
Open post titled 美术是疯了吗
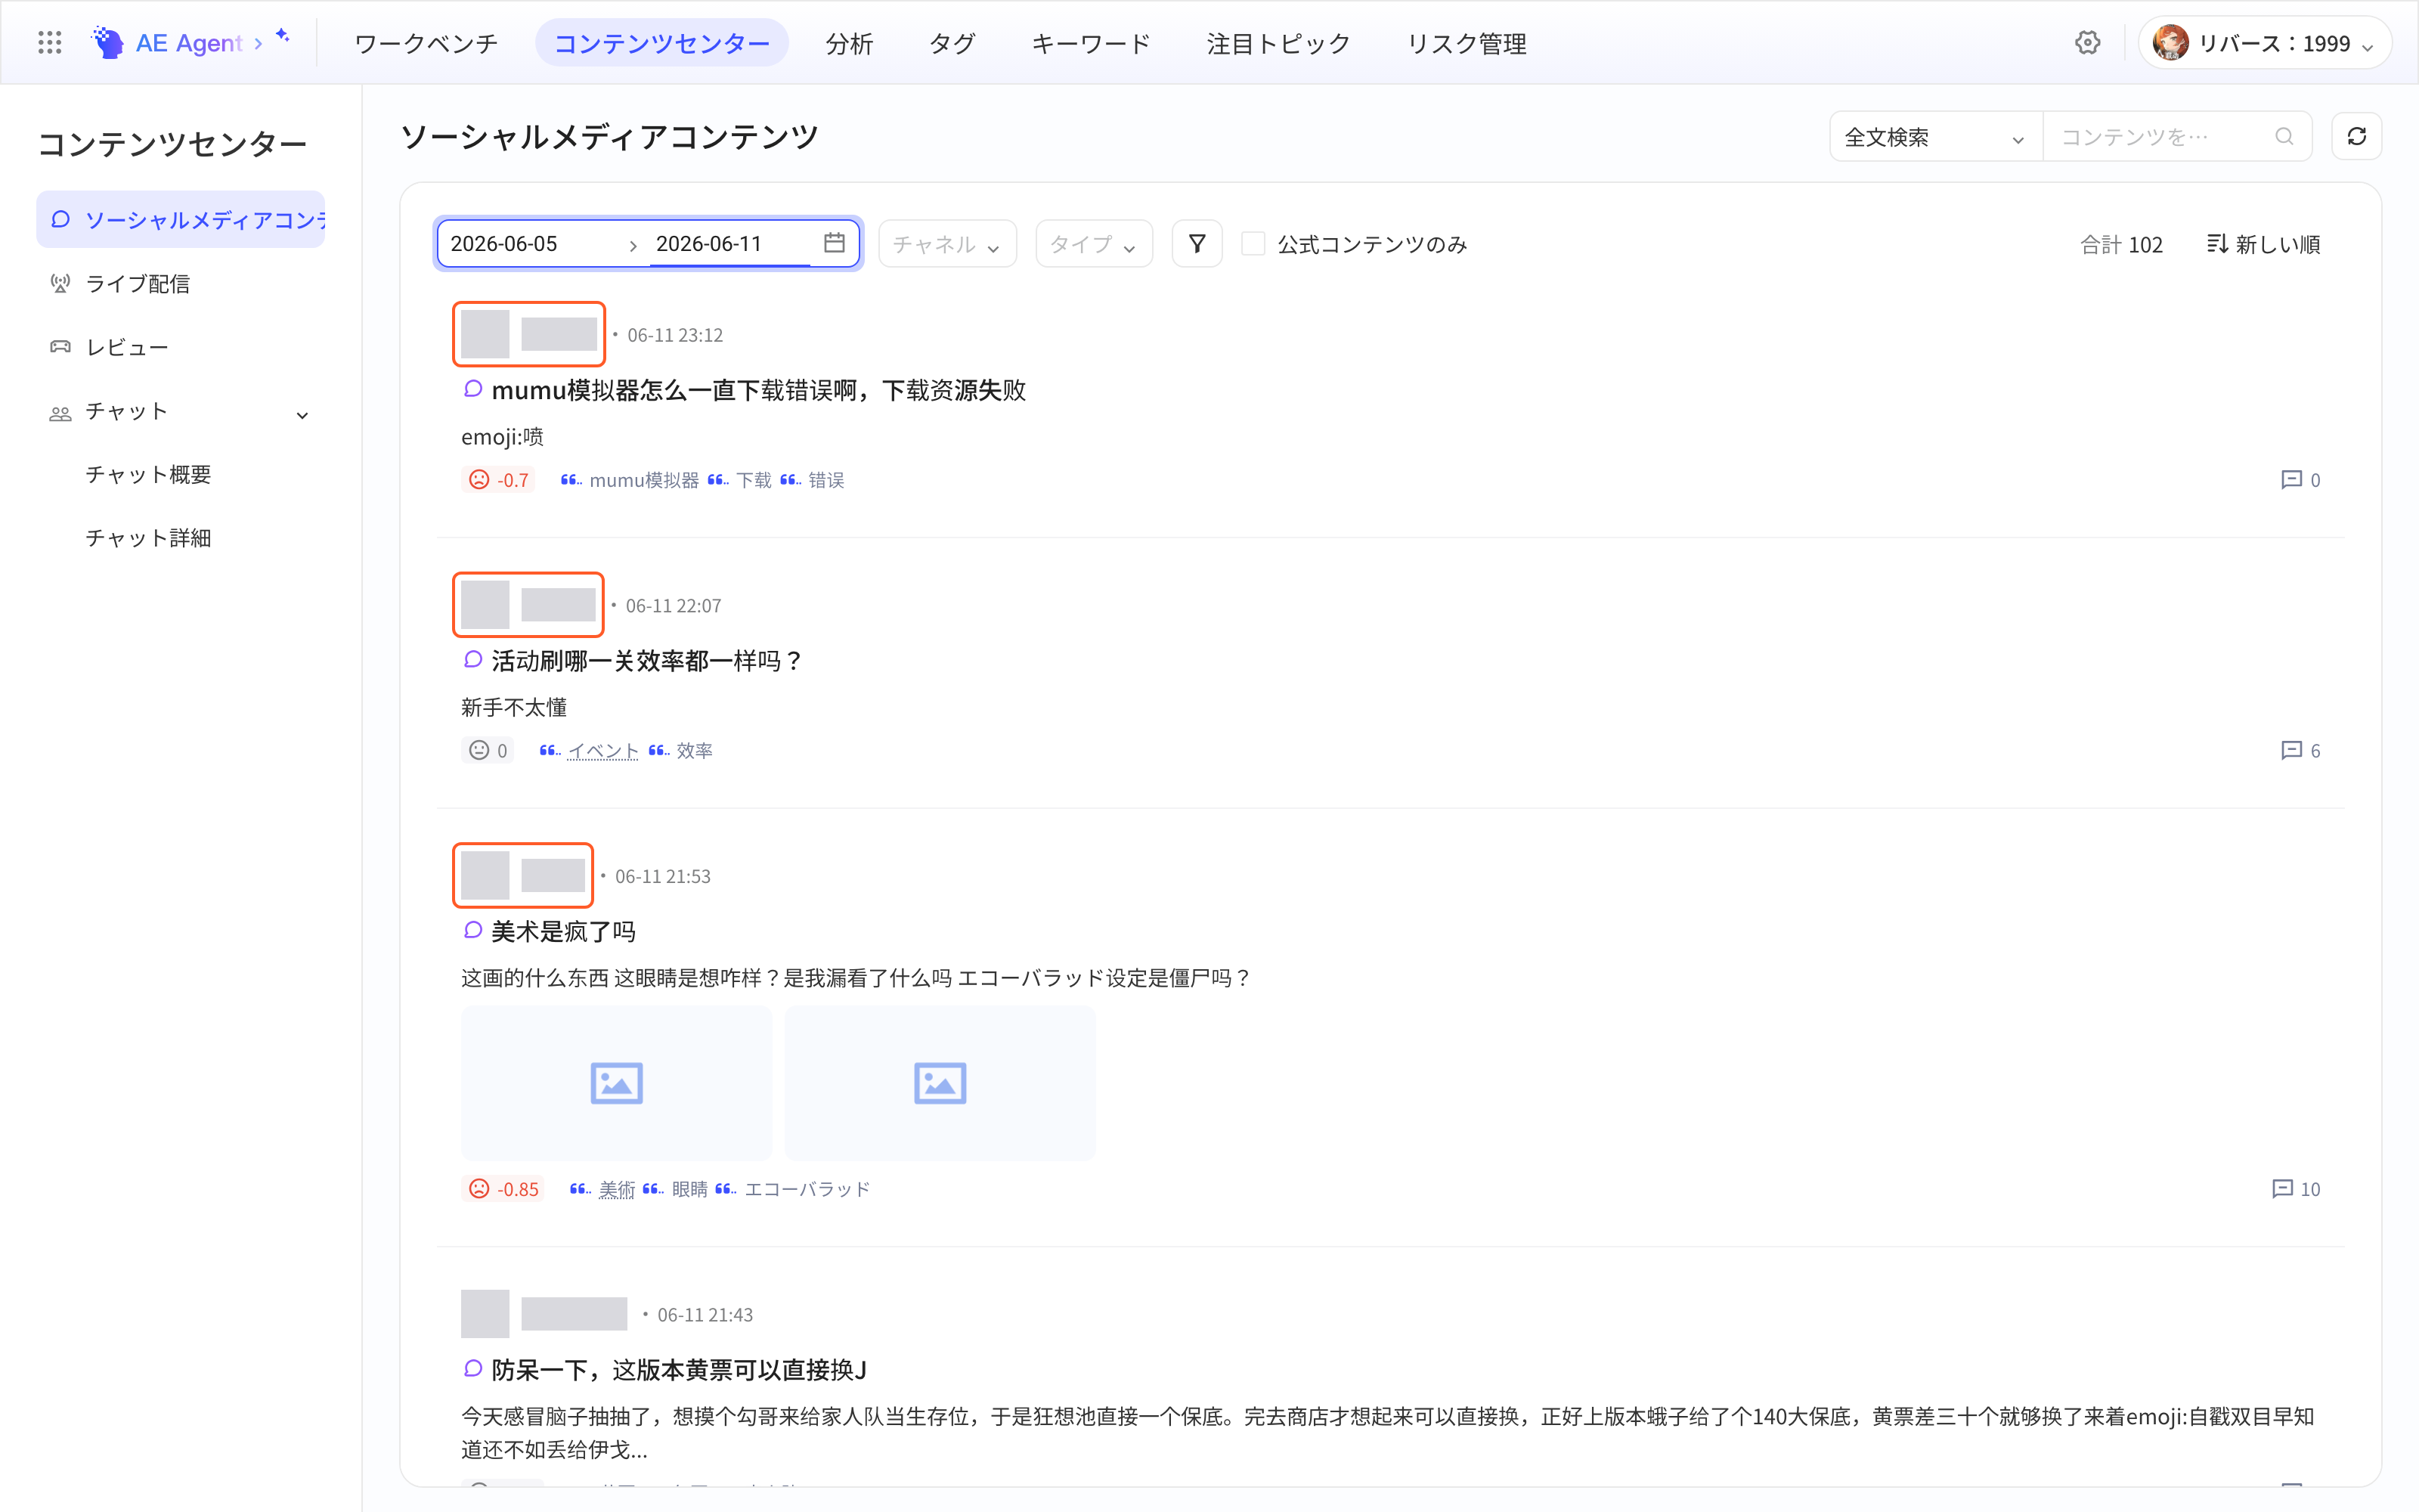(564, 932)
